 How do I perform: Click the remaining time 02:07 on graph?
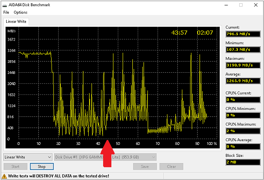point(205,33)
